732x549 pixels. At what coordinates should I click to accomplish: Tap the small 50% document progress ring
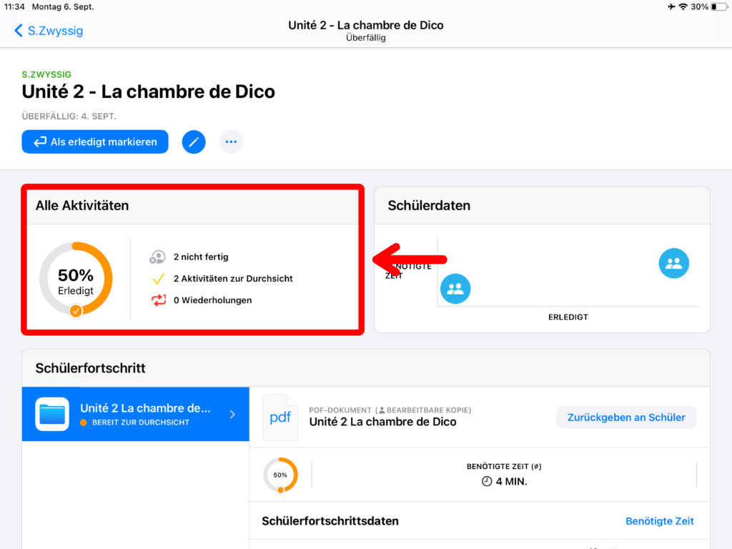tap(280, 475)
